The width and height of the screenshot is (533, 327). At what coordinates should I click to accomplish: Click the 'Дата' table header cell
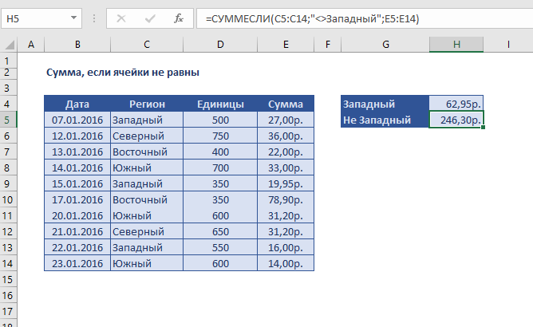click(x=77, y=104)
